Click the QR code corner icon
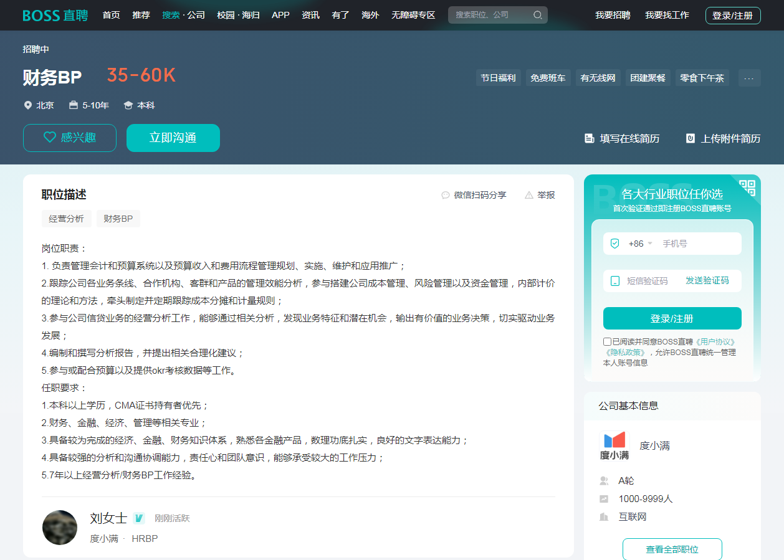 (x=747, y=188)
